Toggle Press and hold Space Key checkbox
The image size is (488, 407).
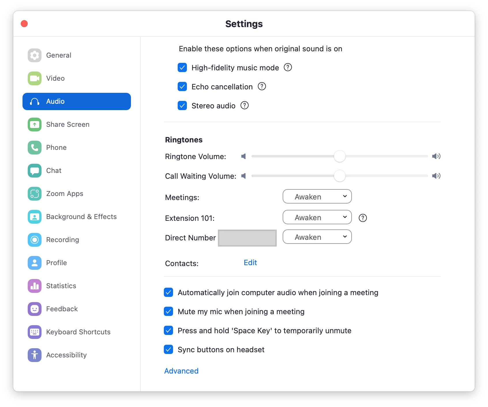[168, 330]
